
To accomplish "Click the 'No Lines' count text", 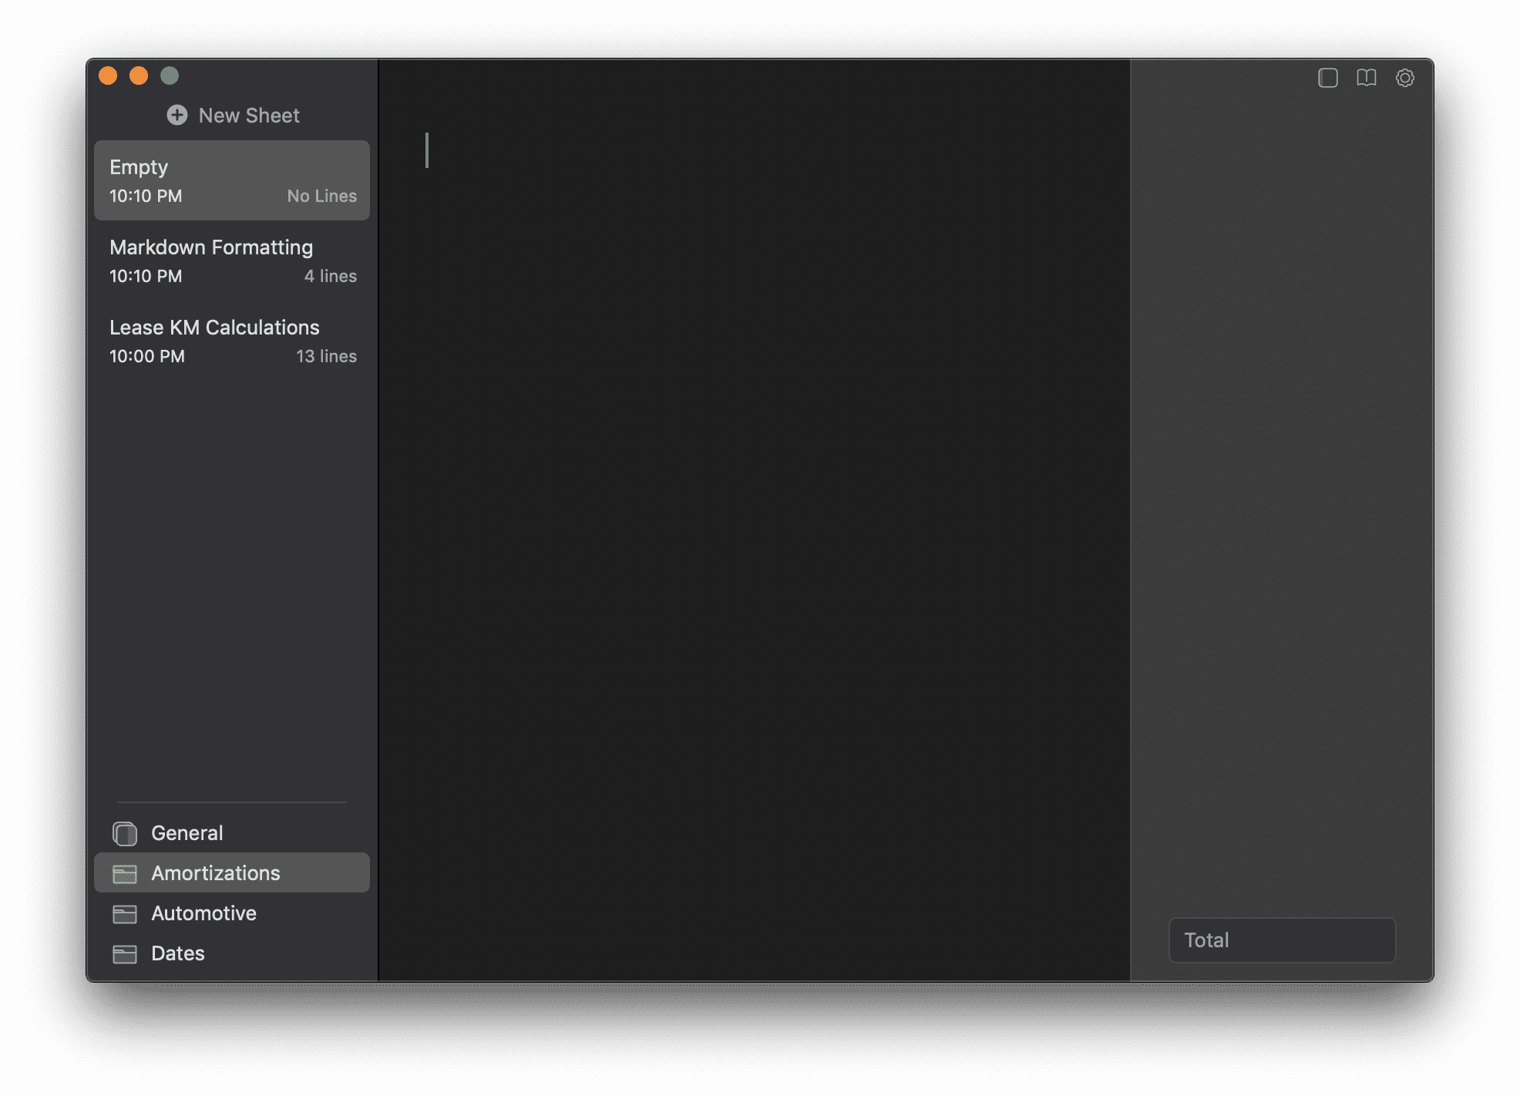I will click(322, 196).
